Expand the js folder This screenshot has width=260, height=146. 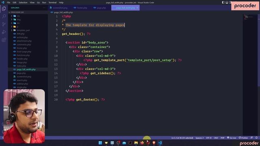(x=28, y=27)
